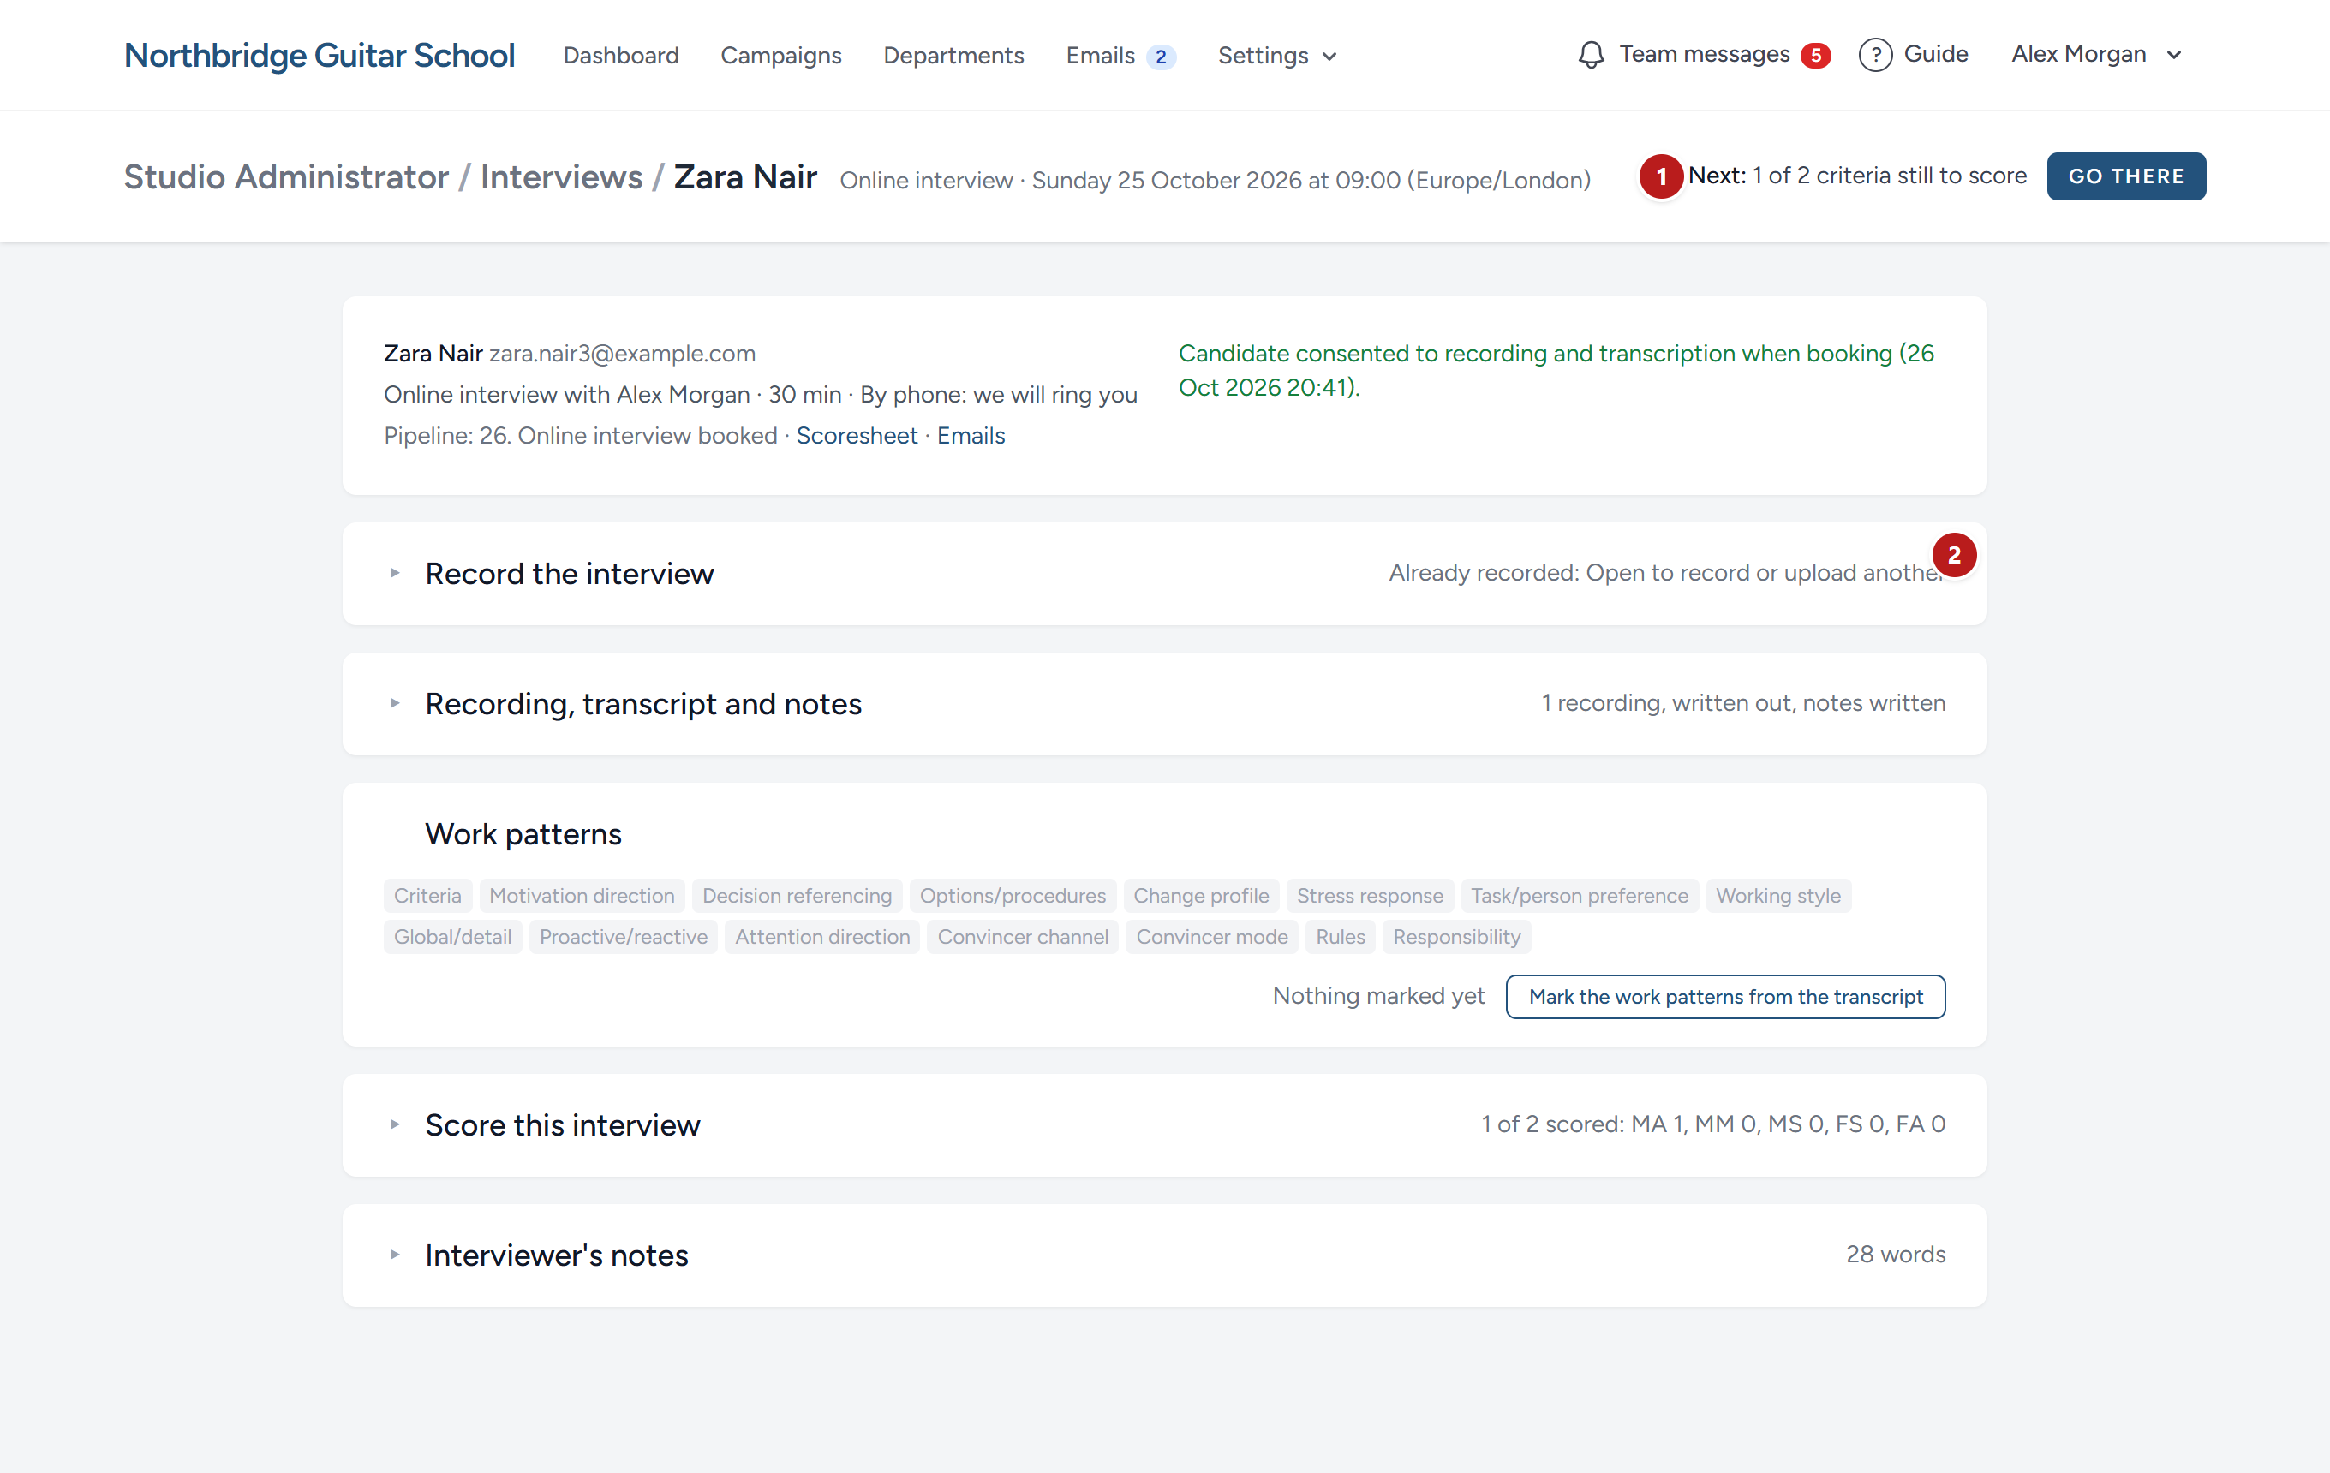Expand the Interviewer's notes section
The width and height of the screenshot is (2330, 1473).
1164,1255
